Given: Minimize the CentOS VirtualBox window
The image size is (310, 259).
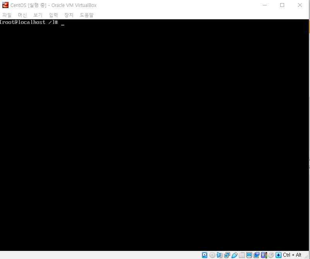Looking at the screenshot, I should click(x=265, y=5).
